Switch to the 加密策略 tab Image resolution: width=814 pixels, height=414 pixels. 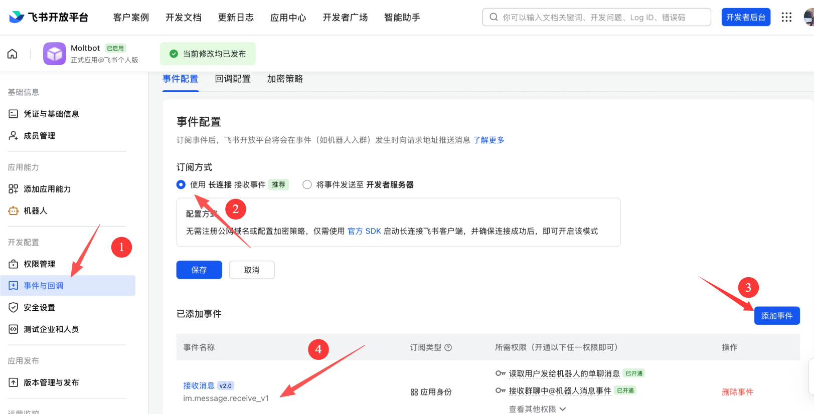click(285, 79)
